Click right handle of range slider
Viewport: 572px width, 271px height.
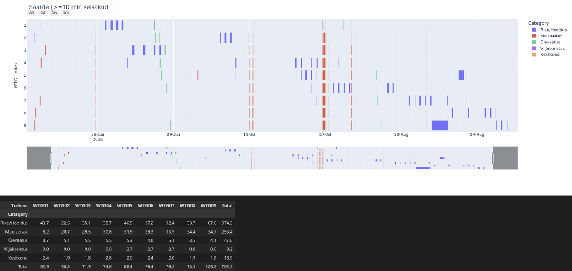coord(493,158)
